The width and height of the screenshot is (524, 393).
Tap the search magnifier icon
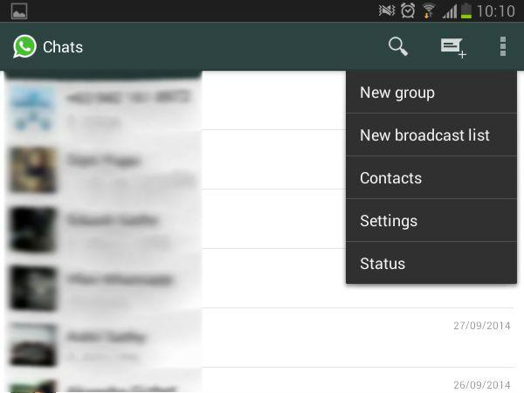pos(398,46)
